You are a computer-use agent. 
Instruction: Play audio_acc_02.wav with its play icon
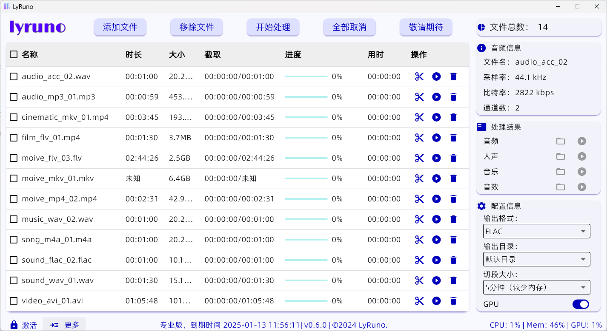[436, 76]
